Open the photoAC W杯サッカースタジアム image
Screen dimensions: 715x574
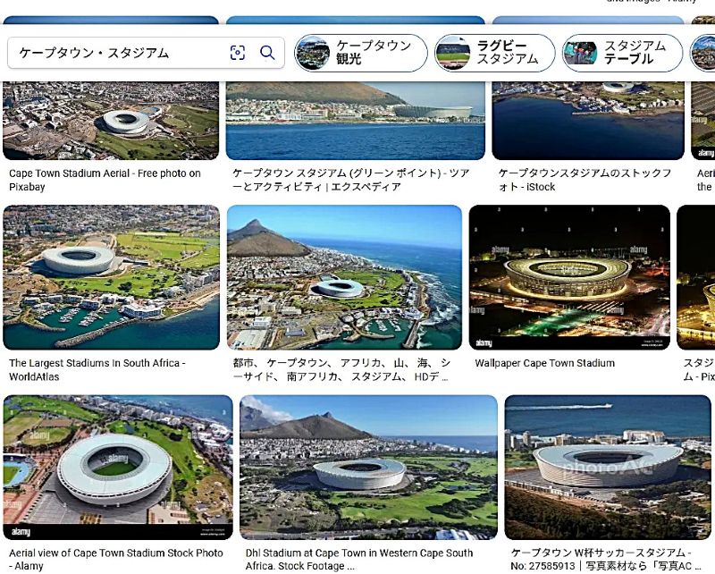pyautogui.click(x=608, y=468)
